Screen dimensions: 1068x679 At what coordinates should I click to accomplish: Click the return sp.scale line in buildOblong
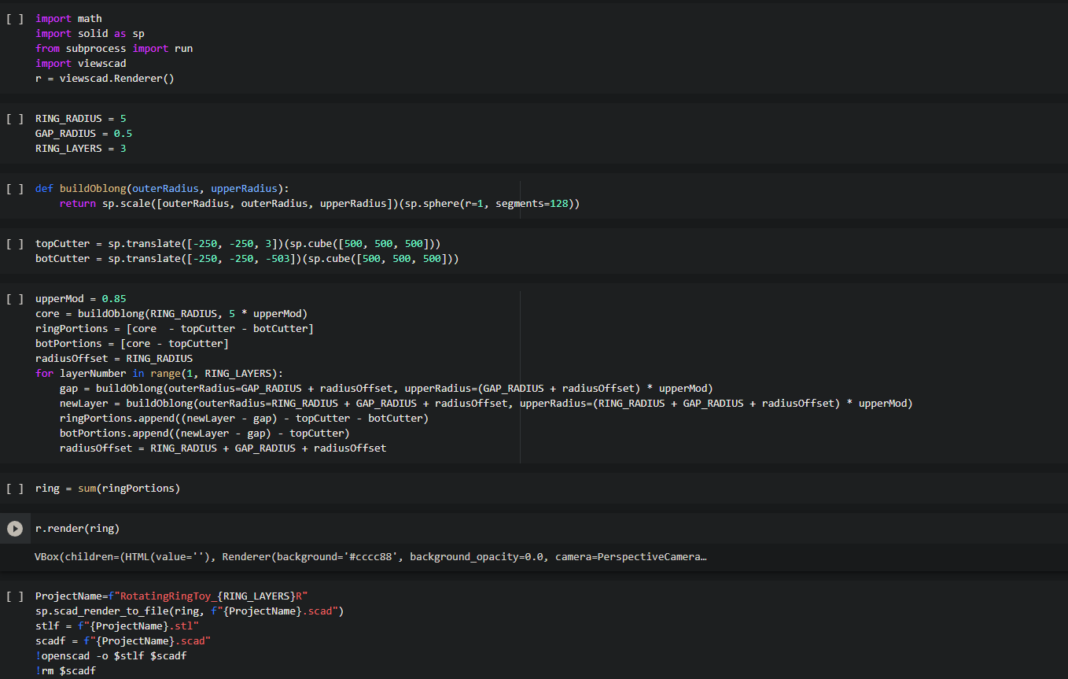coord(320,204)
